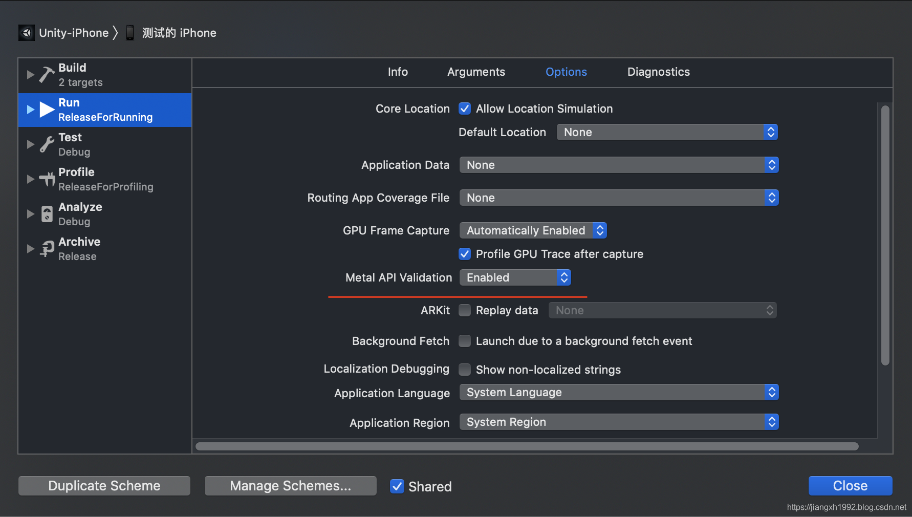This screenshot has height=517, width=912.
Task: Toggle the Shared checkbox
Action: [397, 486]
